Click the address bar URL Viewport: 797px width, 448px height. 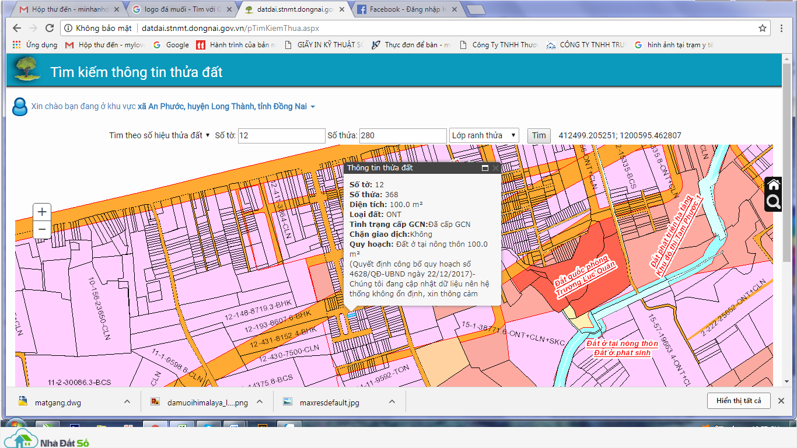(x=230, y=28)
